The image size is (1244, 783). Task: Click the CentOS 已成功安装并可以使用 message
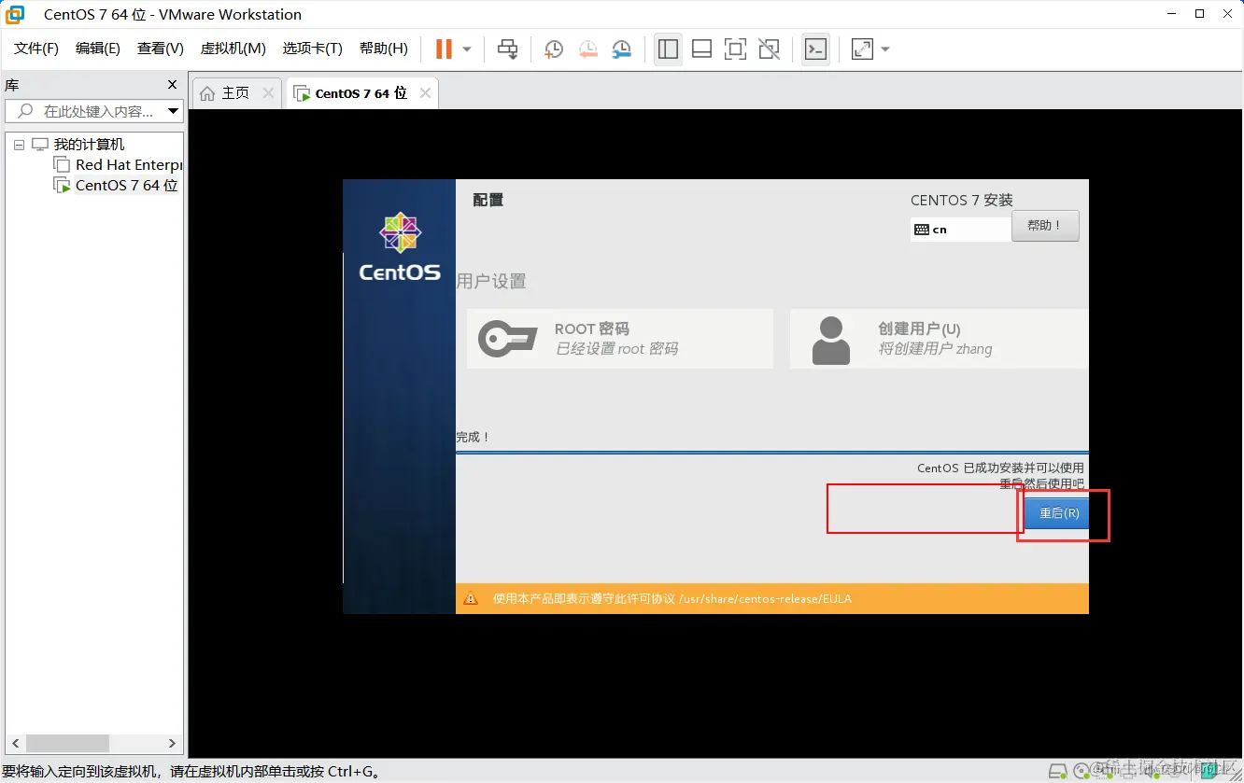(x=1000, y=468)
